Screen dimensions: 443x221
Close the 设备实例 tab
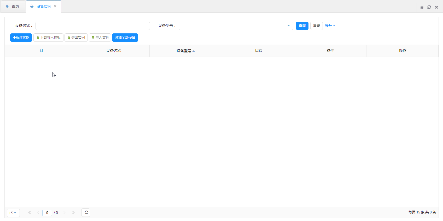coord(55,6)
